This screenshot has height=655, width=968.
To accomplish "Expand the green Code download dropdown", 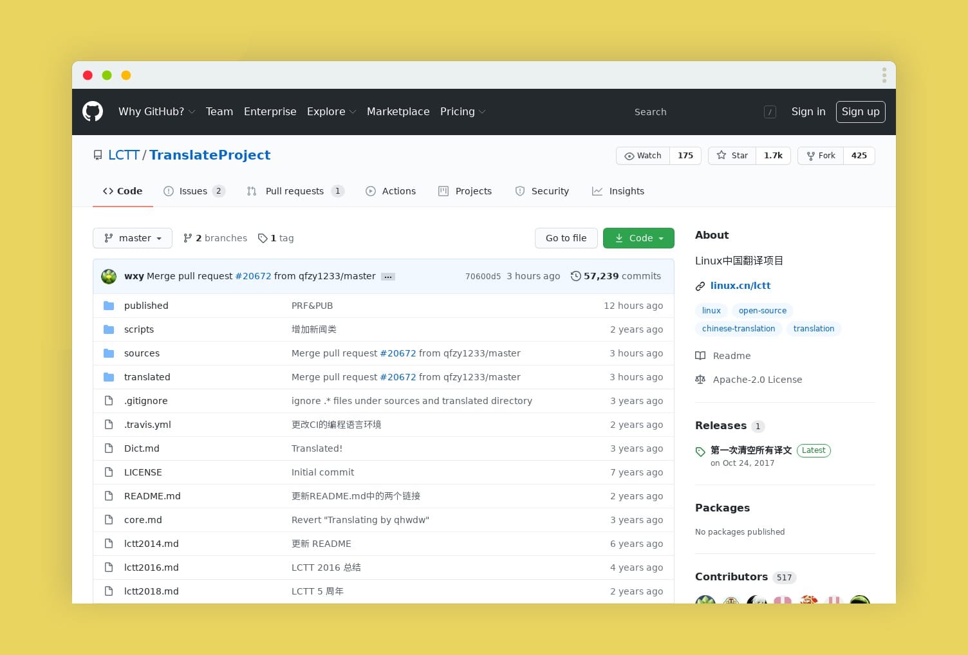I will click(638, 238).
